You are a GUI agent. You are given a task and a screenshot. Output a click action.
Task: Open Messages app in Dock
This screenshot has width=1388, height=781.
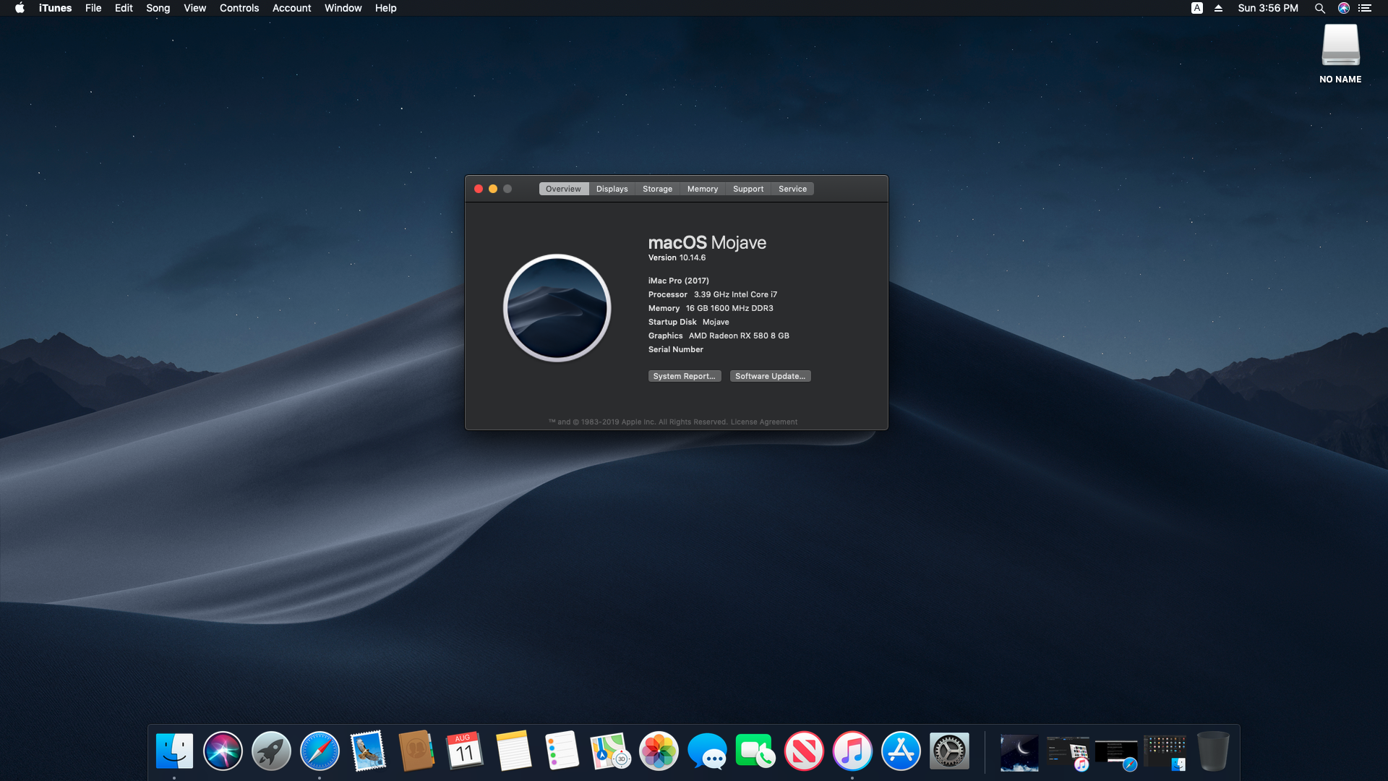pyautogui.click(x=707, y=751)
